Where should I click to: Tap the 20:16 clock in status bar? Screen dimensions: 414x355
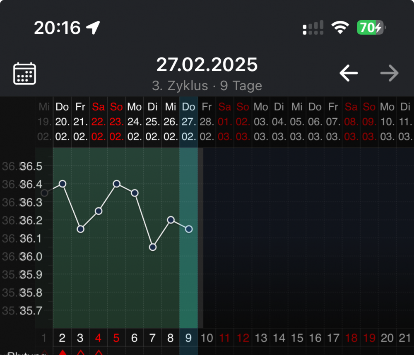click(57, 28)
